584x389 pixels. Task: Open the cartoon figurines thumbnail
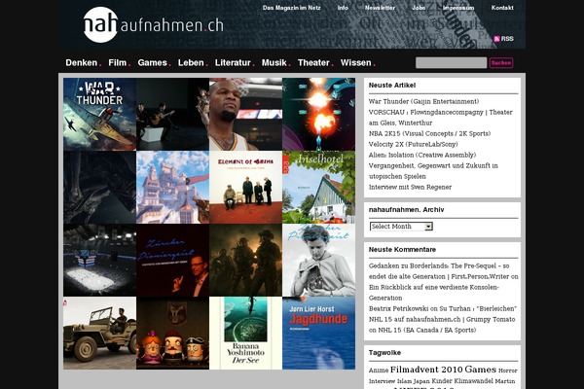[x=173, y=334]
